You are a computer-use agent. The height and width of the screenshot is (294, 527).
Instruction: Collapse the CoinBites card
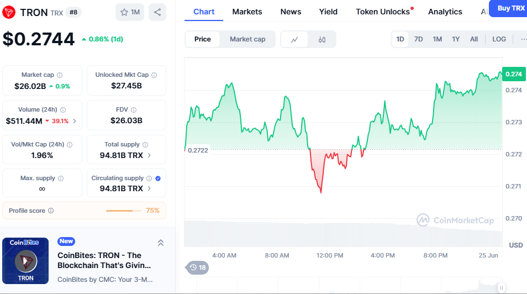(x=161, y=243)
